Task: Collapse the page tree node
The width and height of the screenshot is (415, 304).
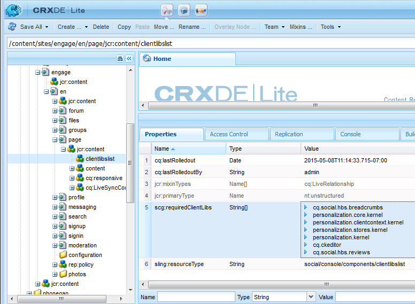Action: tap(55, 140)
